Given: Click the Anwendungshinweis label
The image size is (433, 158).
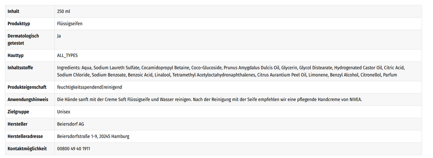Looking at the screenshot, I should point(28,99).
